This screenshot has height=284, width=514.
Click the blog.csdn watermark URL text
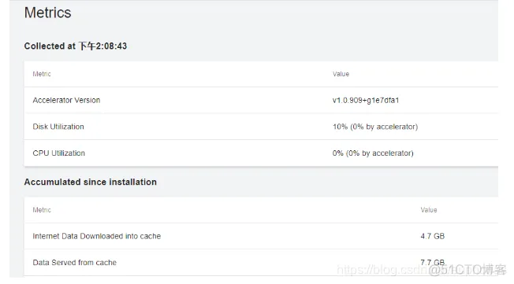[384, 270]
